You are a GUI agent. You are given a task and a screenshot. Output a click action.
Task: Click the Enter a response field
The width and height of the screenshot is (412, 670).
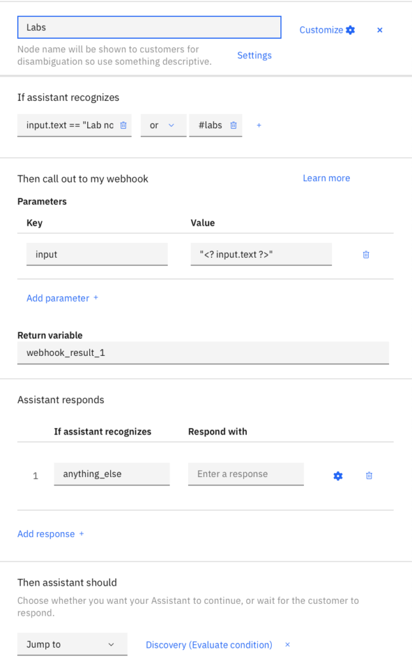pos(246,473)
